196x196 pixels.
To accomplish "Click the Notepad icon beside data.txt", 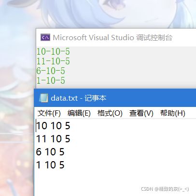I will pyautogui.click(x=43, y=98).
